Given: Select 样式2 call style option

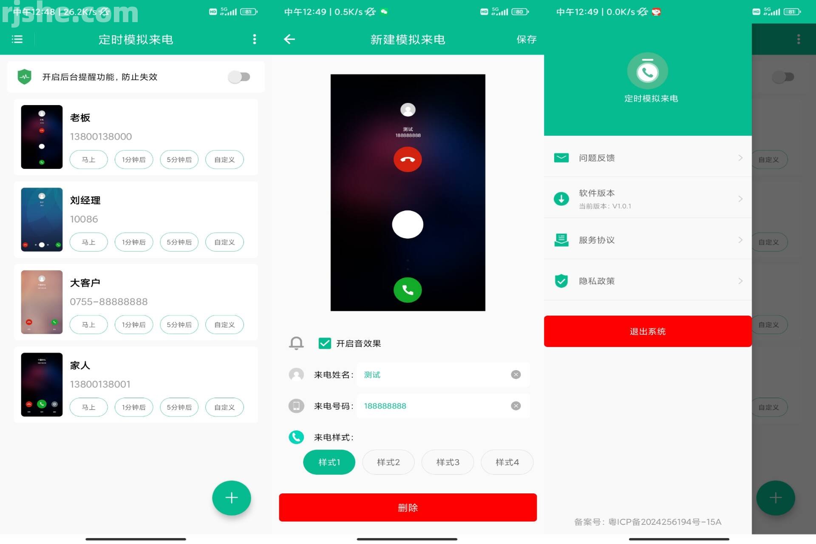Looking at the screenshot, I should 388,462.
